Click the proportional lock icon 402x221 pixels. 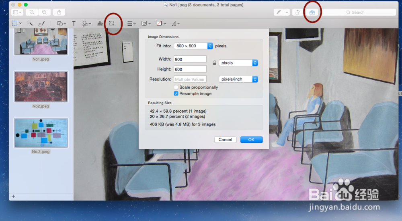coord(215,63)
